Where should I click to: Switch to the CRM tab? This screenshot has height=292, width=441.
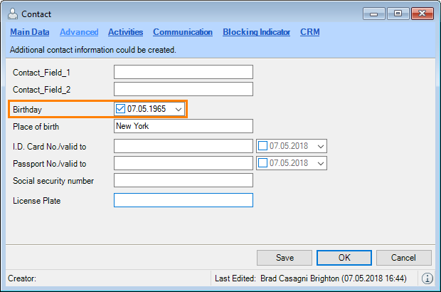point(309,32)
